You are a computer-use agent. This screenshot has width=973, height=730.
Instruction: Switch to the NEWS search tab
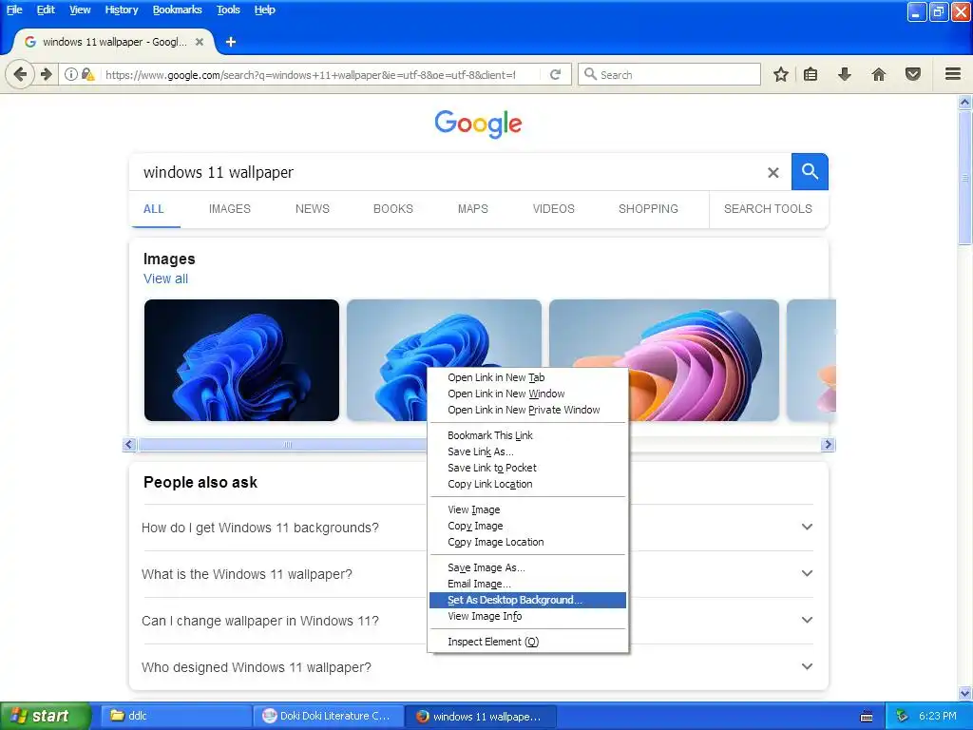click(312, 208)
